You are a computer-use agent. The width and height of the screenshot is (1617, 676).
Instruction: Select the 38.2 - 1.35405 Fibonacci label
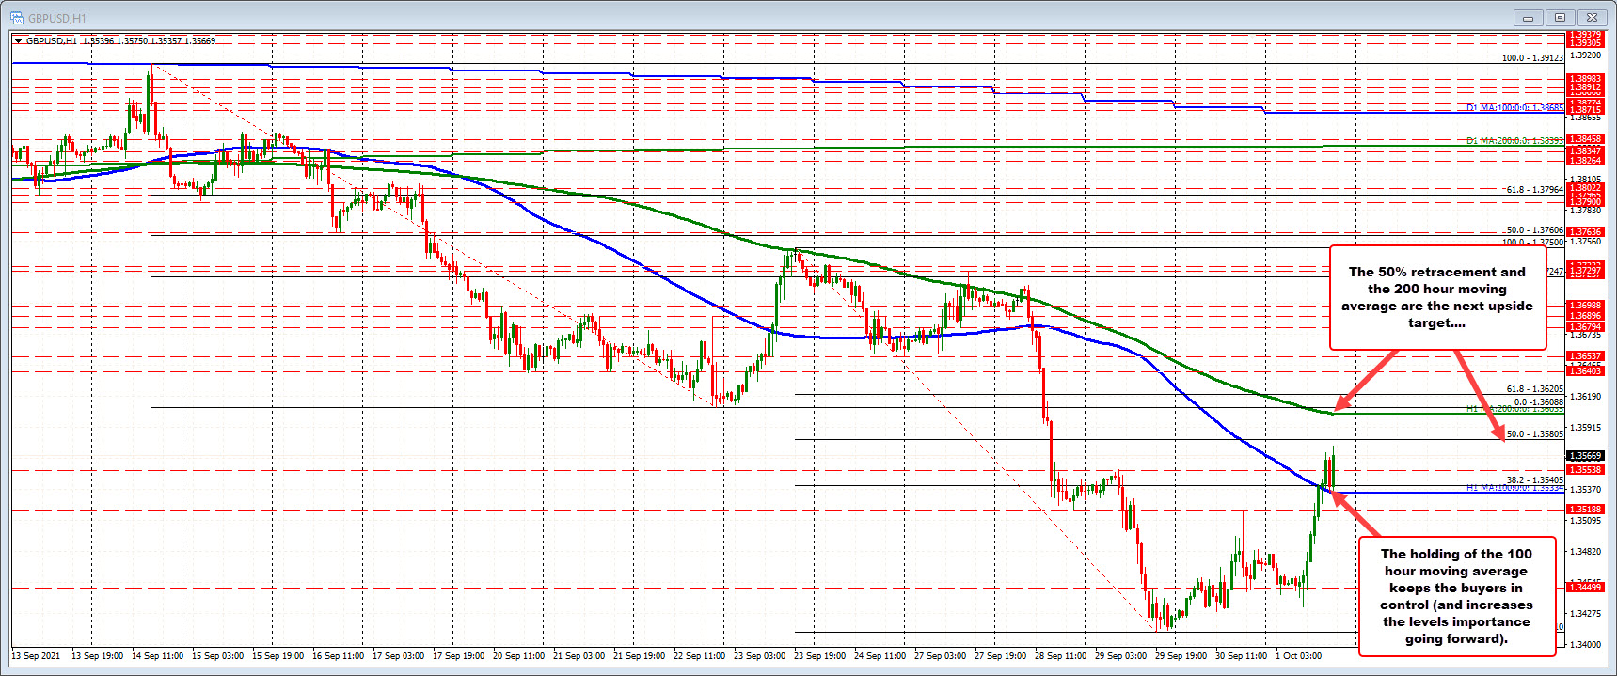(x=1534, y=479)
